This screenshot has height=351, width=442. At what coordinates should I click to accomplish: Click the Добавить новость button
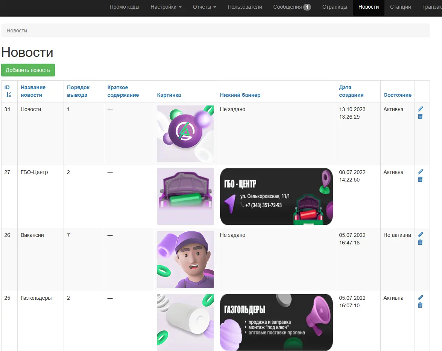tap(28, 70)
